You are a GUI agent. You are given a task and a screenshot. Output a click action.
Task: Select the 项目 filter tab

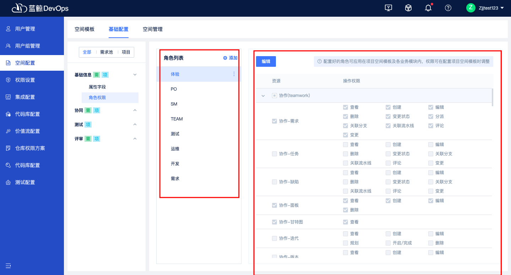(x=126, y=52)
